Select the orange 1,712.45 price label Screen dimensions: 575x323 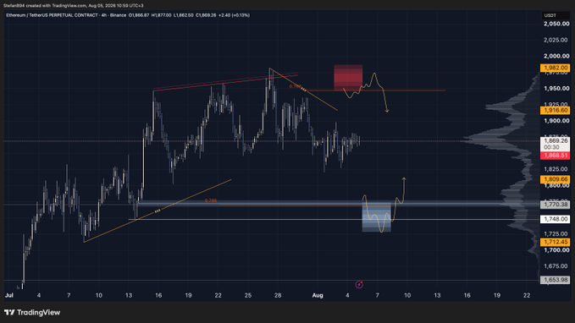click(x=556, y=242)
